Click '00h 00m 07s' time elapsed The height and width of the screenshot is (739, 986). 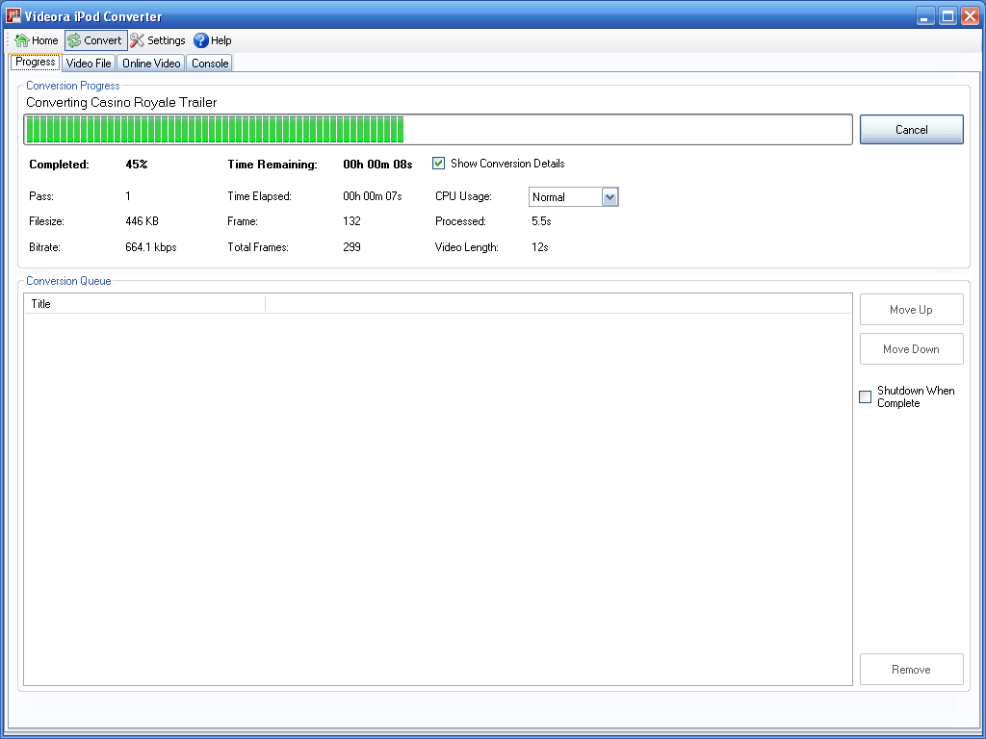coord(373,196)
